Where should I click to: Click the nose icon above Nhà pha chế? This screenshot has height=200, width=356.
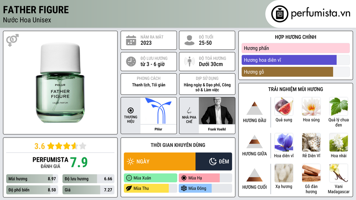tap(189, 110)
